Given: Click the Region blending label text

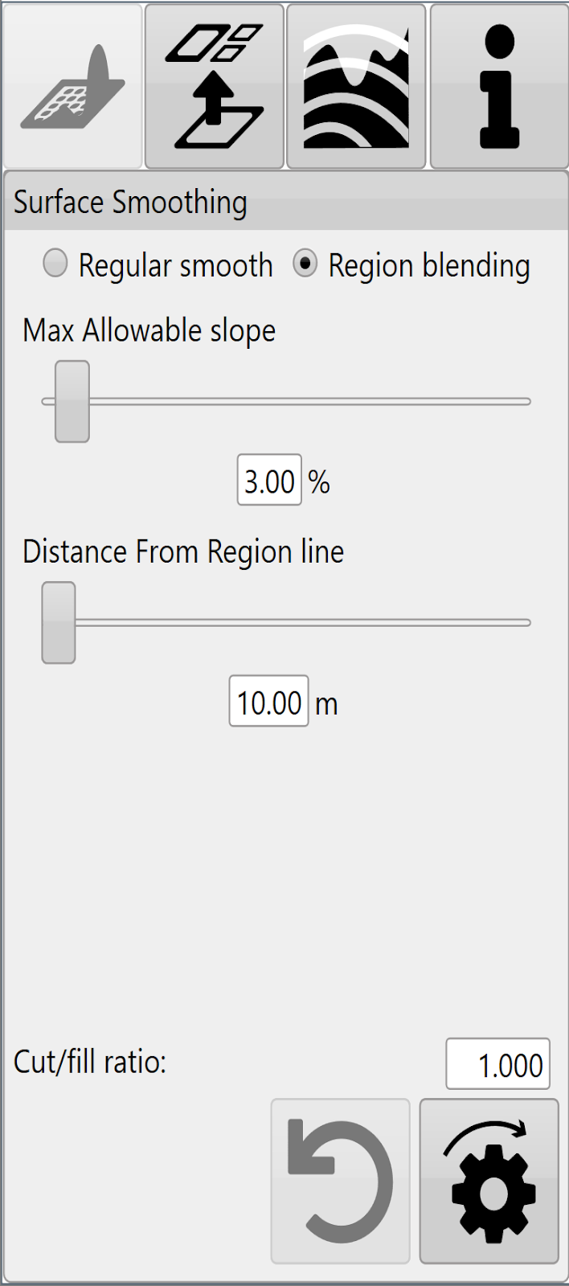Looking at the screenshot, I should 429,266.
